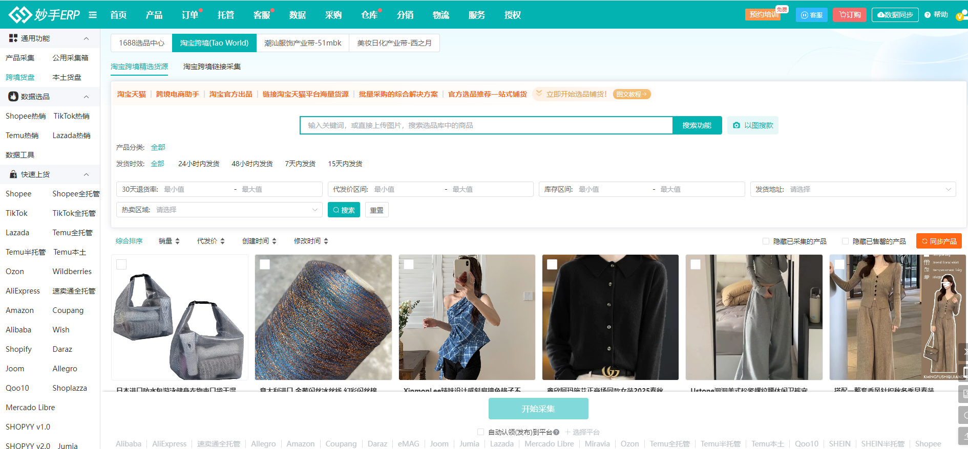Open the 订单 top menu
Screen dimensions: 968x449
[x=190, y=15]
